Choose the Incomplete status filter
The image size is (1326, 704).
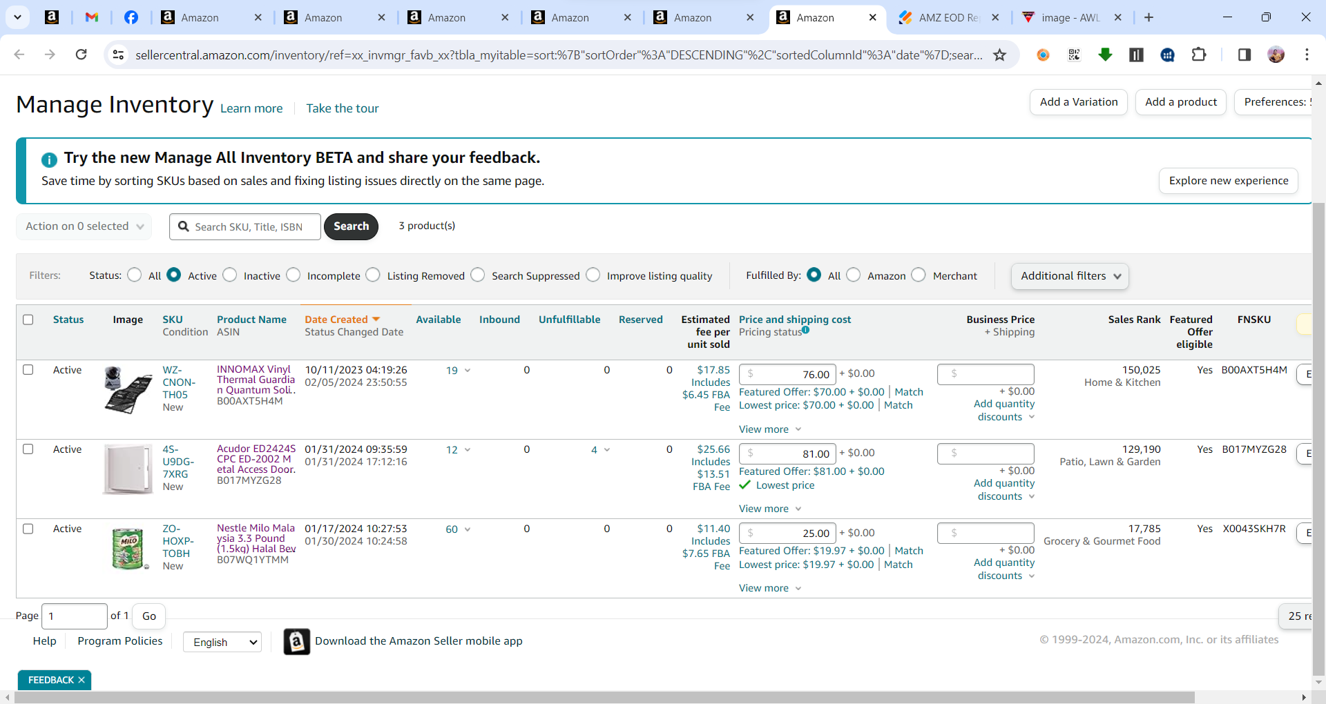(x=294, y=275)
